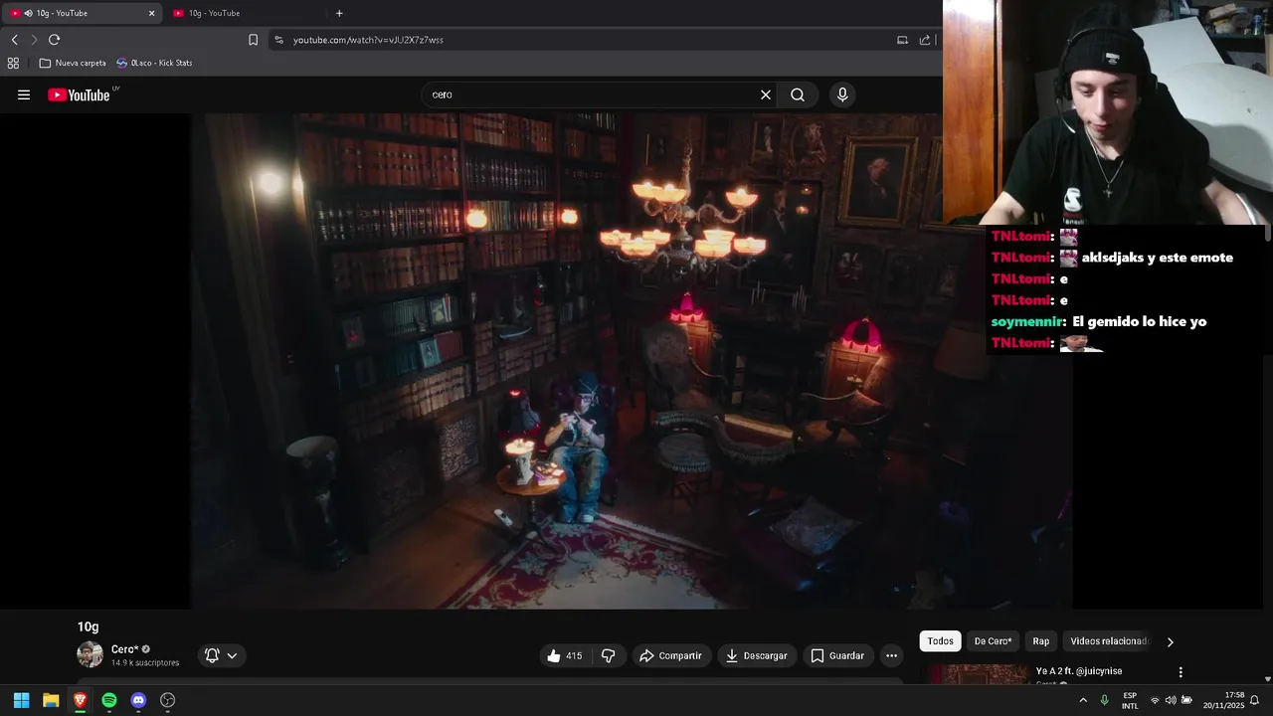Open the YouTube hamburger guide menu
1273x716 pixels.
[x=24, y=95]
